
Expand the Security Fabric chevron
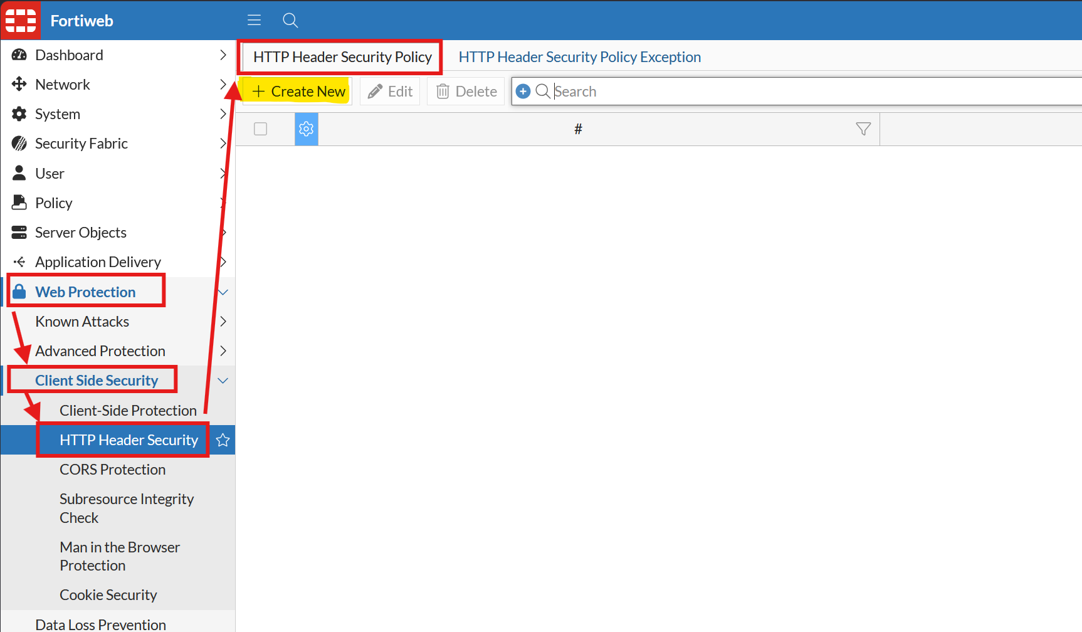(223, 144)
